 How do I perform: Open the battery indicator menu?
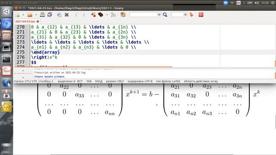click(250, 3)
